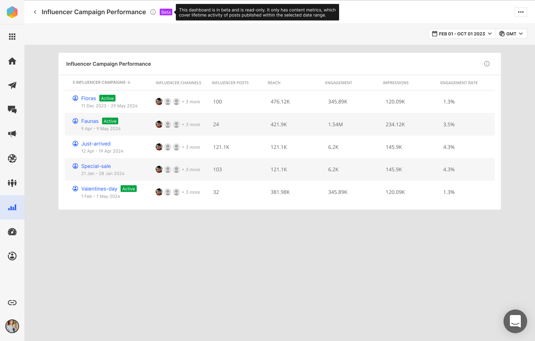Viewport: 535px width, 341px height.
Task: Sort by 5 Influencer Campaigns column
Action: pos(101,82)
